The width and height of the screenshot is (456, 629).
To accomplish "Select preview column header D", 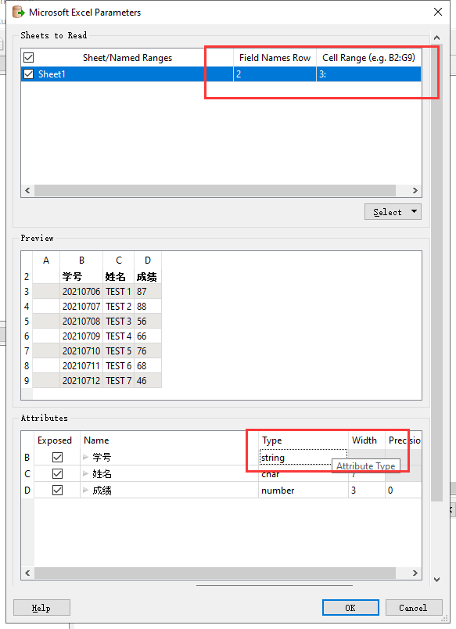I will pos(148,261).
